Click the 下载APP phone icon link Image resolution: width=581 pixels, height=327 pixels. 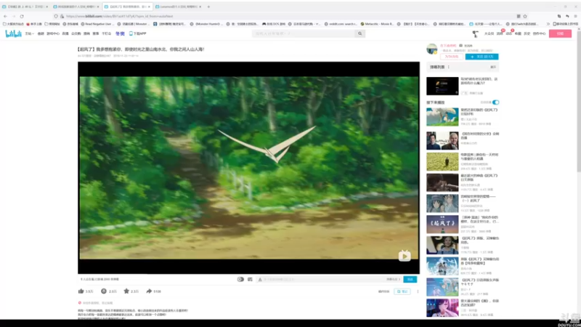137,33
